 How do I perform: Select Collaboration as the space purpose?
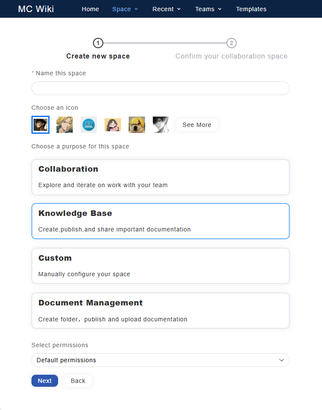click(160, 177)
